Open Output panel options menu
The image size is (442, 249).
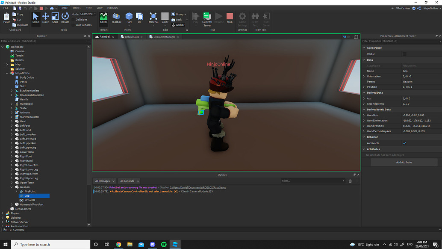click(357, 181)
